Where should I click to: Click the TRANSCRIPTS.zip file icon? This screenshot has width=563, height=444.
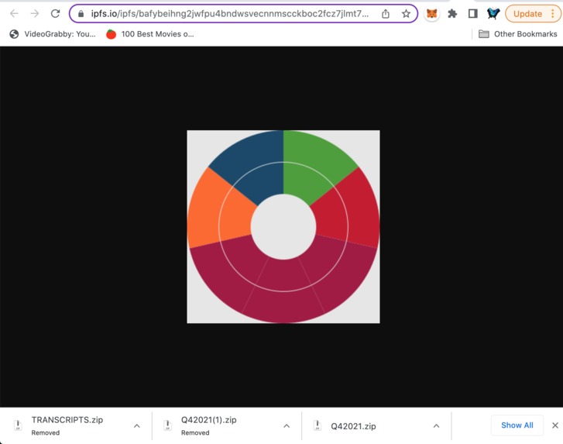[18, 425]
